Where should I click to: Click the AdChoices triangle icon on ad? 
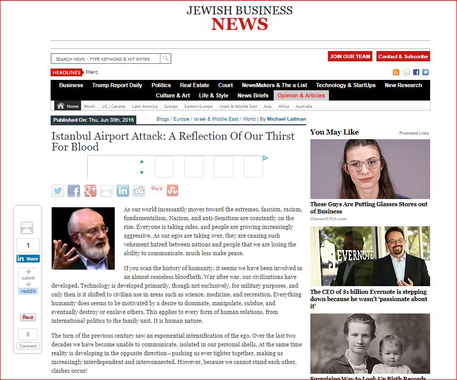(x=265, y=158)
